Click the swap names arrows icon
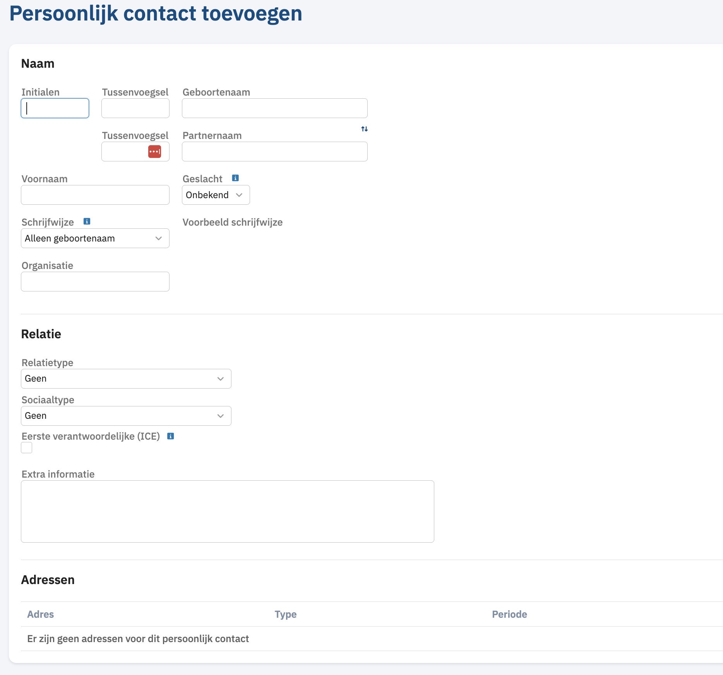The image size is (723, 675). point(364,129)
